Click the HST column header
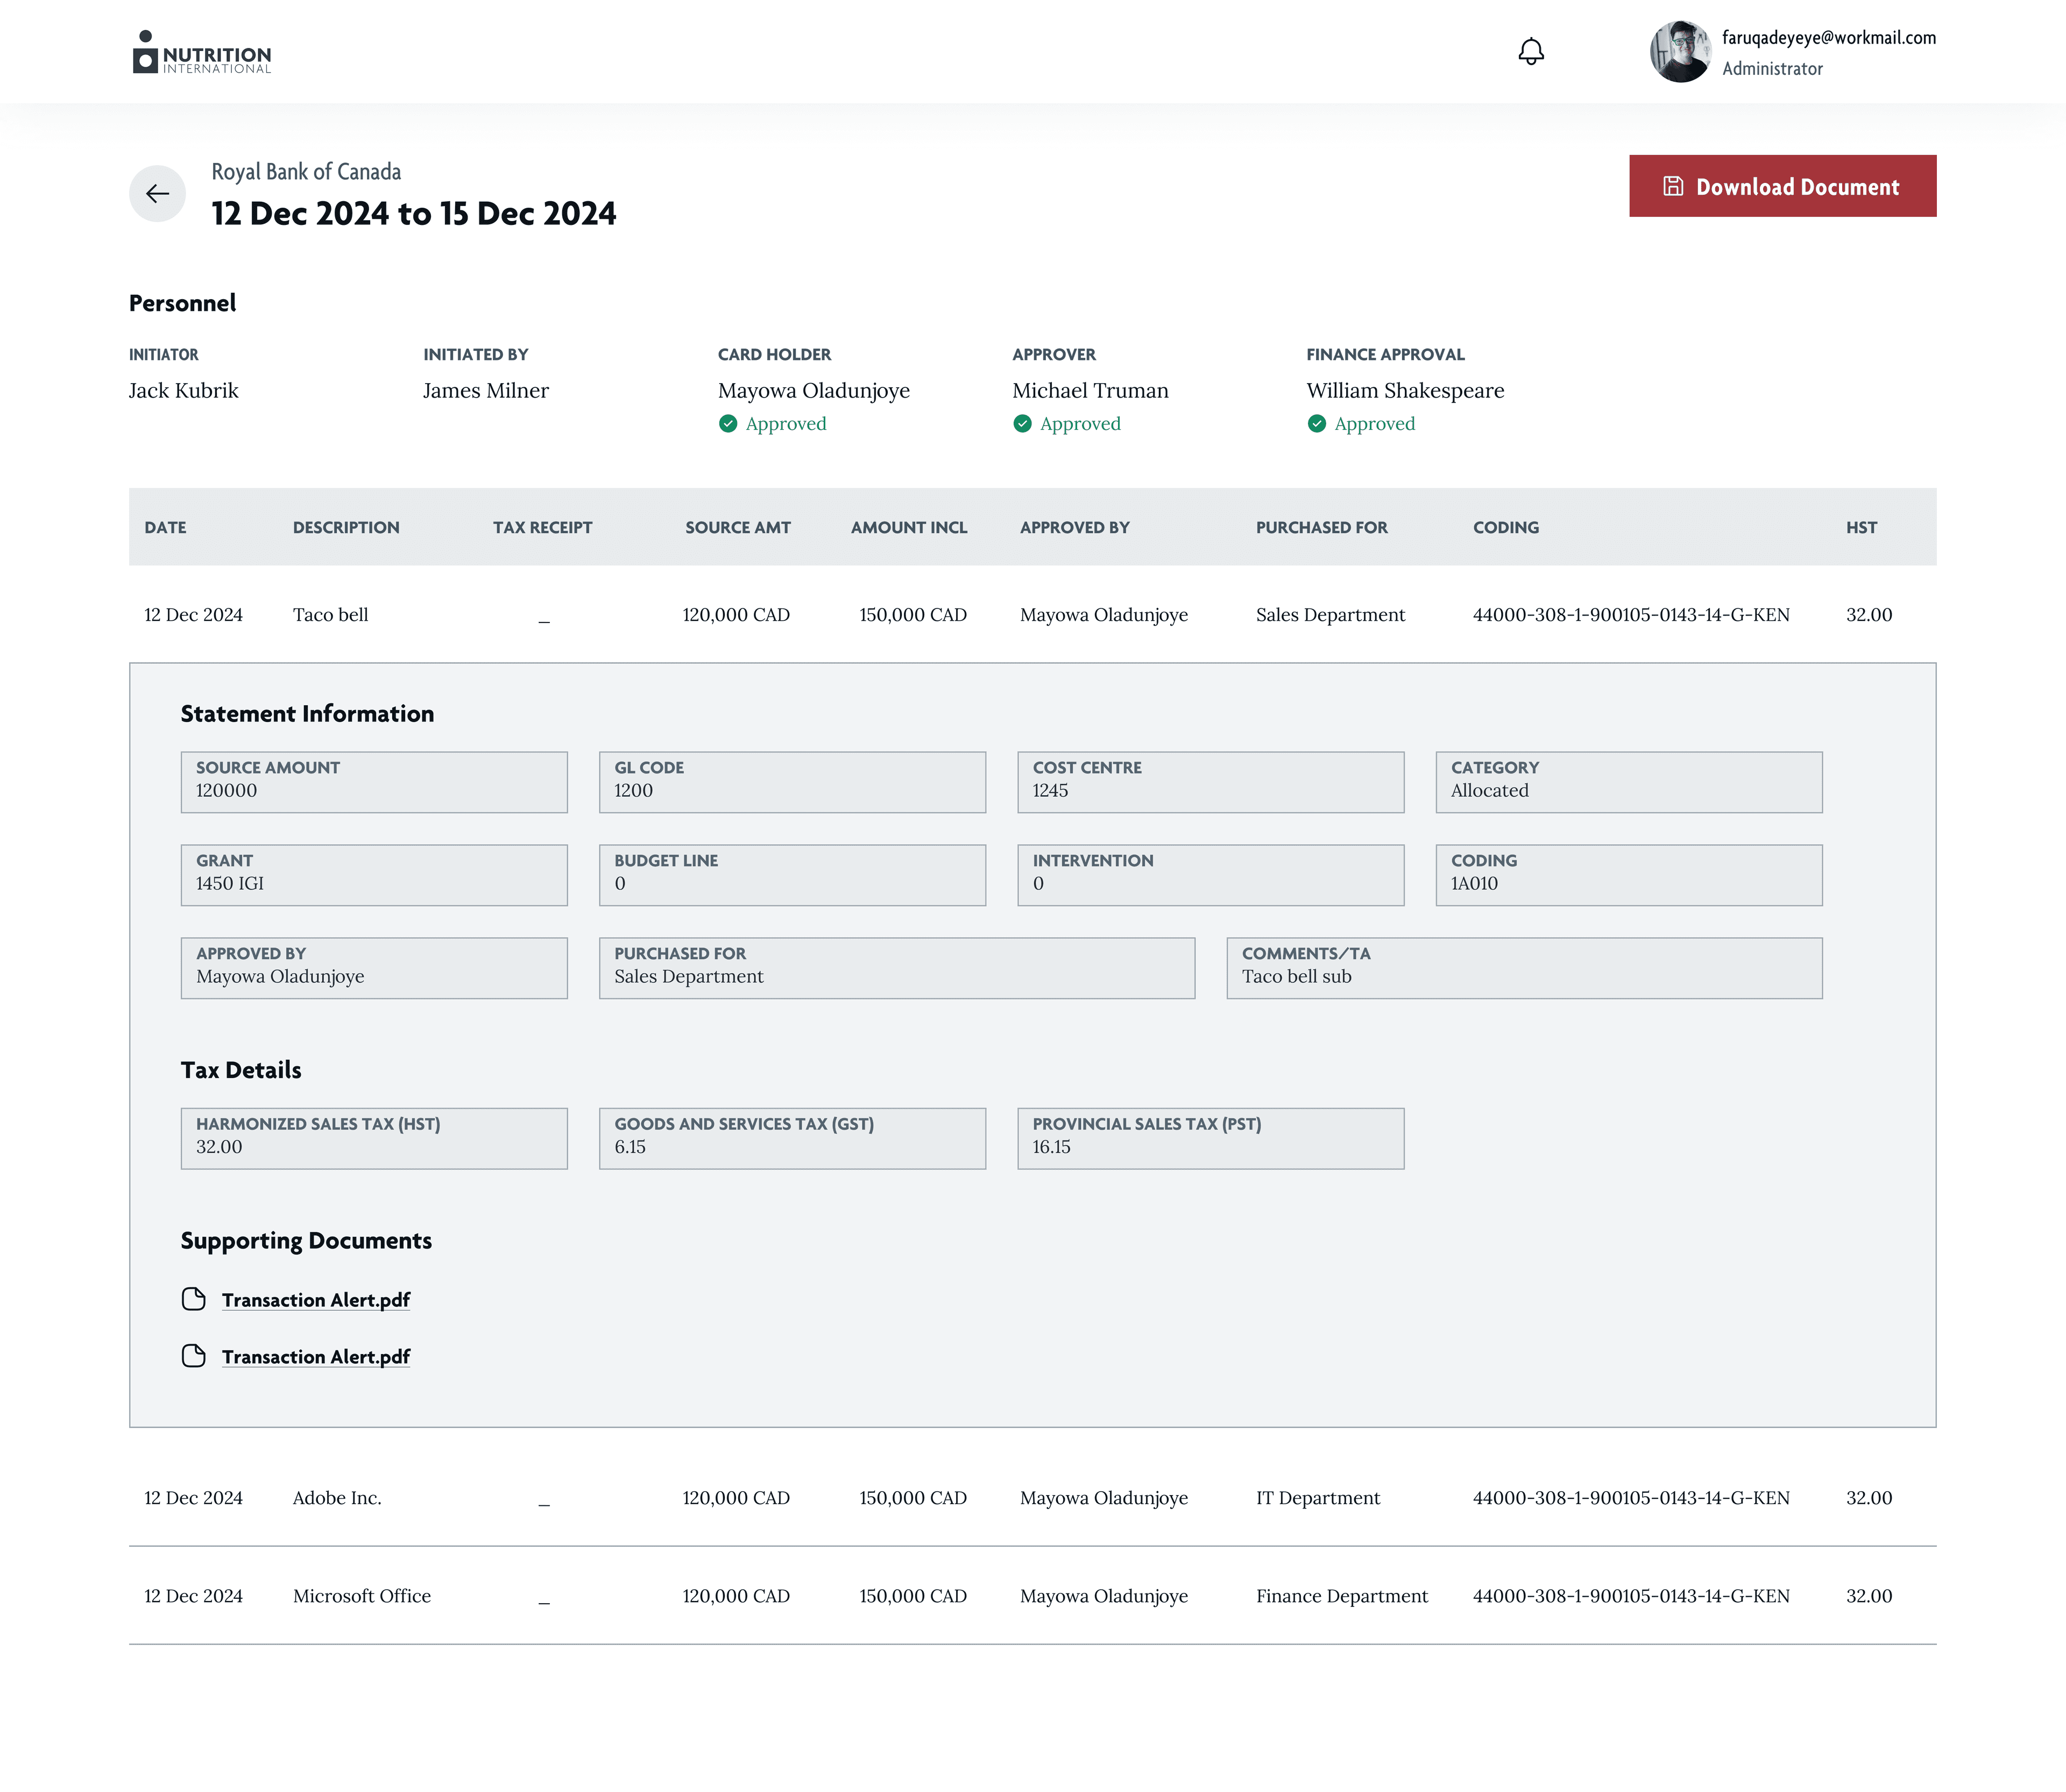This screenshot has height=1792, width=2066. coord(1862,527)
